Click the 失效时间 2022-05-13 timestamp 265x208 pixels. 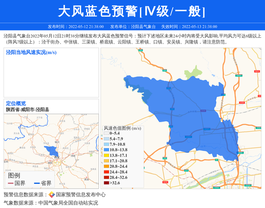[189, 26]
